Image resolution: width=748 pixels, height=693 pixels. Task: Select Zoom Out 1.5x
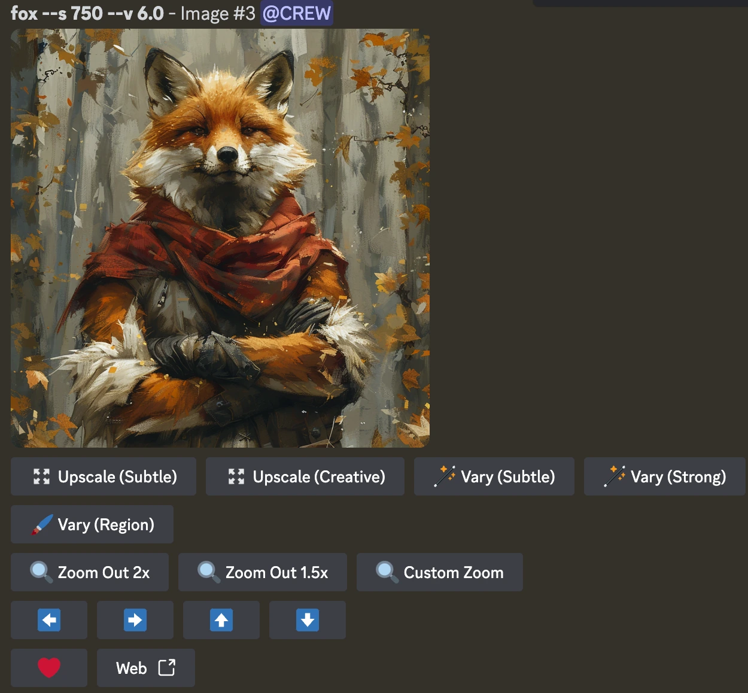263,572
